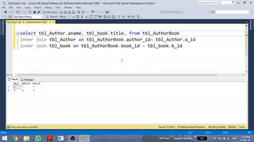Open the View menu
This screenshot has width=254, height=142.
(19, 7)
